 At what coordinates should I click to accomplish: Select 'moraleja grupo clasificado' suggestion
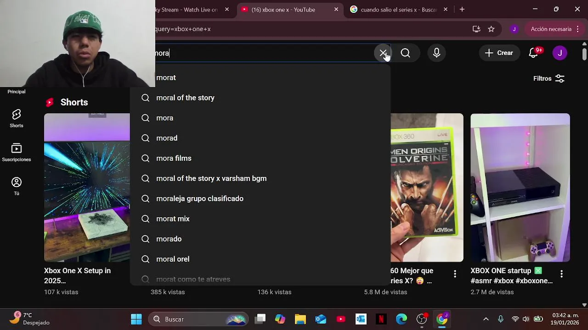pos(260,198)
